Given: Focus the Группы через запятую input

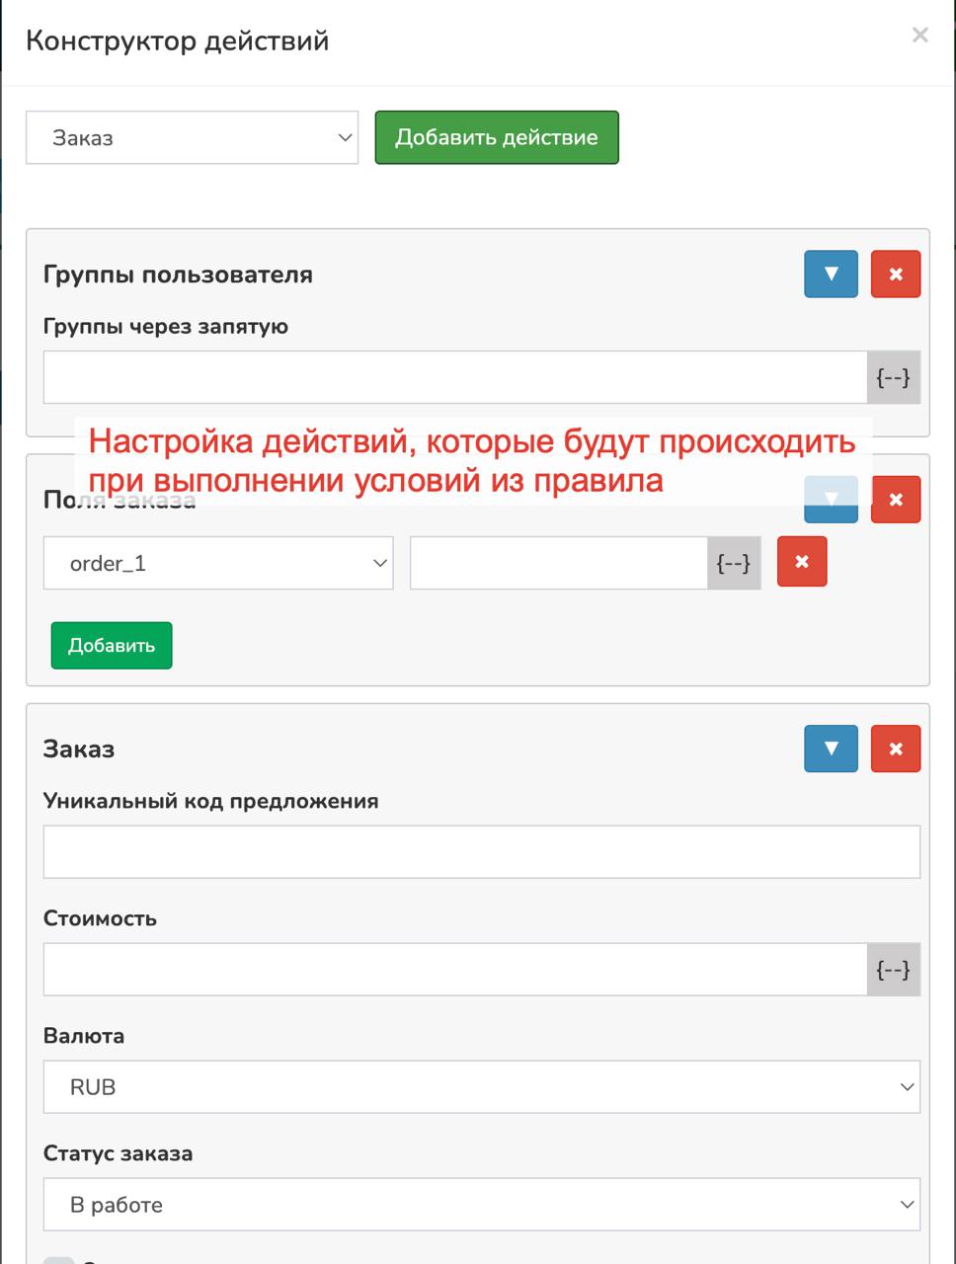Looking at the screenshot, I should click(x=454, y=377).
